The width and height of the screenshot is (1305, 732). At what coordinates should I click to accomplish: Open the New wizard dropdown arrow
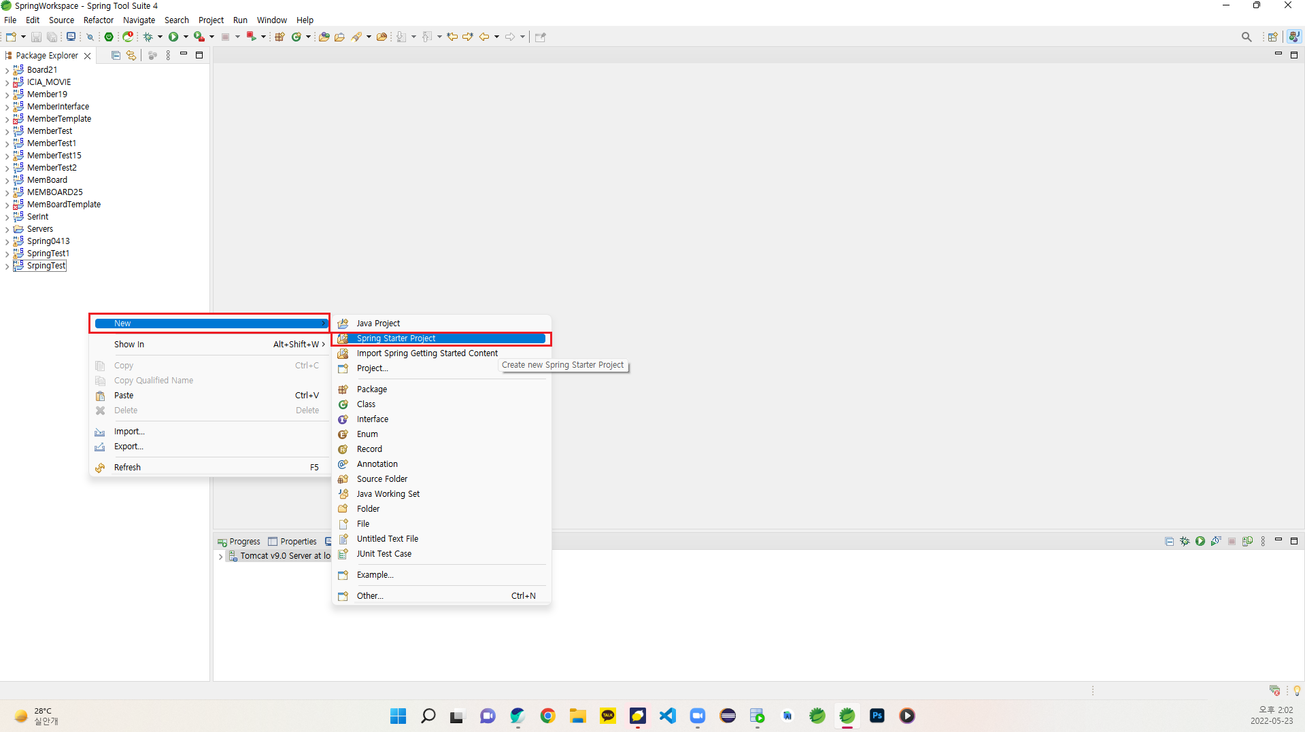coord(23,37)
